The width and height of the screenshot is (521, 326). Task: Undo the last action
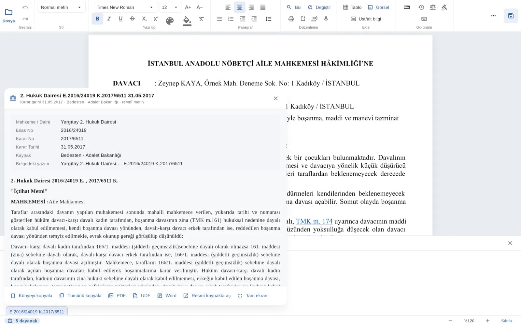tap(25, 7)
